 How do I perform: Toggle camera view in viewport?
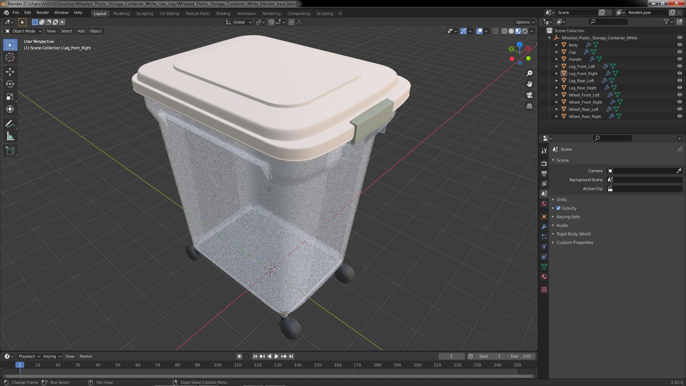pyautogui.click(x=530, y=95)
